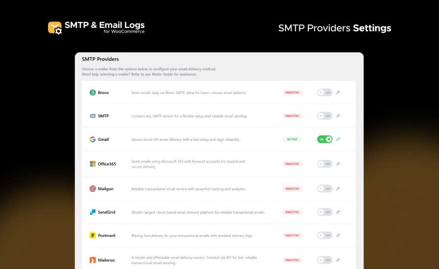Select the SendGrid provider name
This screenshot has width=439, height=269.
106,212
